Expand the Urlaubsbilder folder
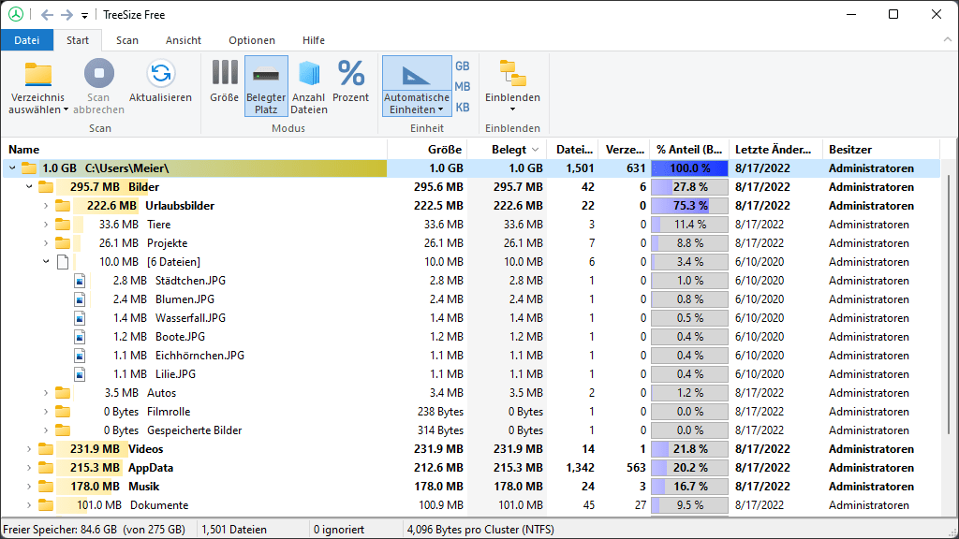This screenshot has height=539, width=959. tap(46, 206)
